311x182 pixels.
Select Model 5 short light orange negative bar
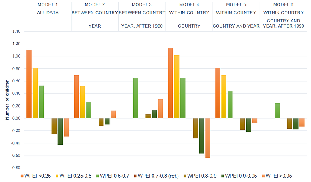[x=255, y=121]
